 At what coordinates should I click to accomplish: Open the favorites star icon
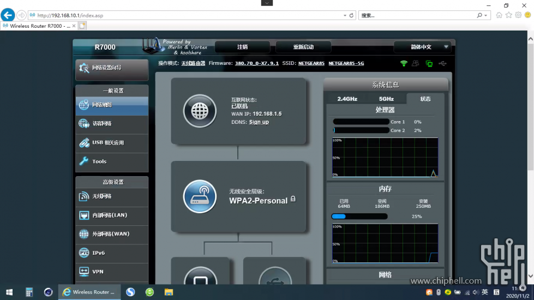(x=508, y=15)
